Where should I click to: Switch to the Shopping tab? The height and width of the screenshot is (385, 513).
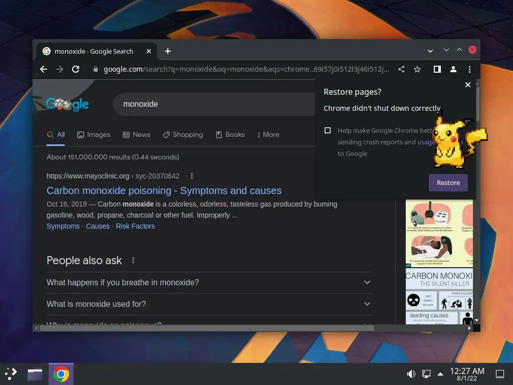click(x=183, y=134)
